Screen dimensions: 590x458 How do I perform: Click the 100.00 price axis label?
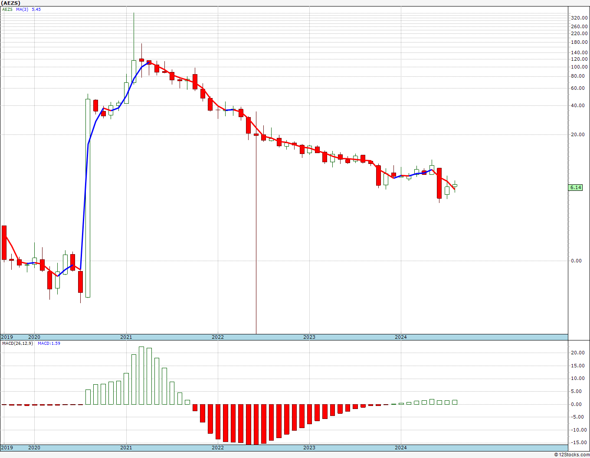[x=580, y=67]
